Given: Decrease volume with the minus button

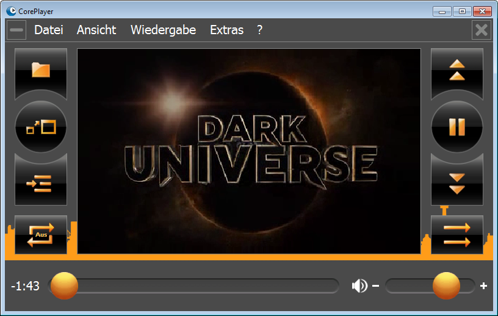Looking at the screenshot, I should pyautogui.click(x=376, y=286).
